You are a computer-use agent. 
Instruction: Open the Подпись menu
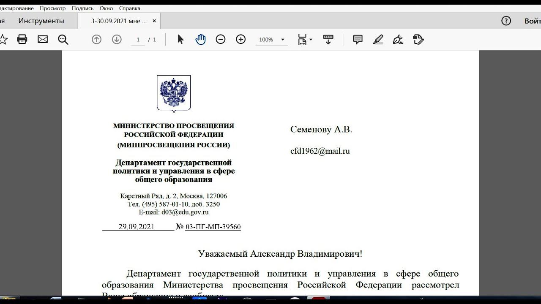coord(82,8)
